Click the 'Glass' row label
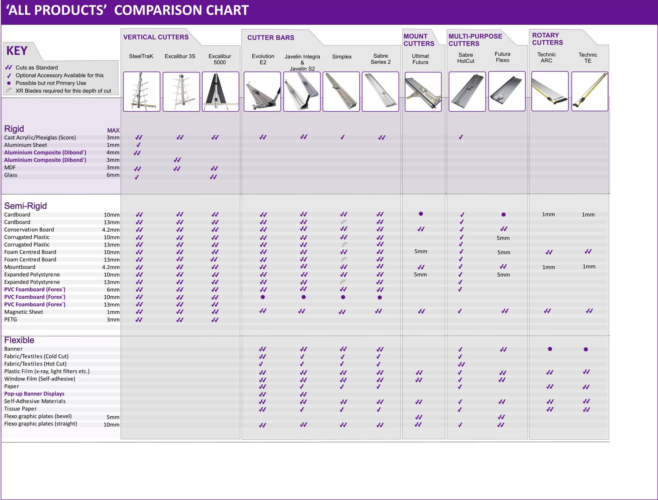The height and width of the screenshot is (500, 658). click(x=11, y=175)
